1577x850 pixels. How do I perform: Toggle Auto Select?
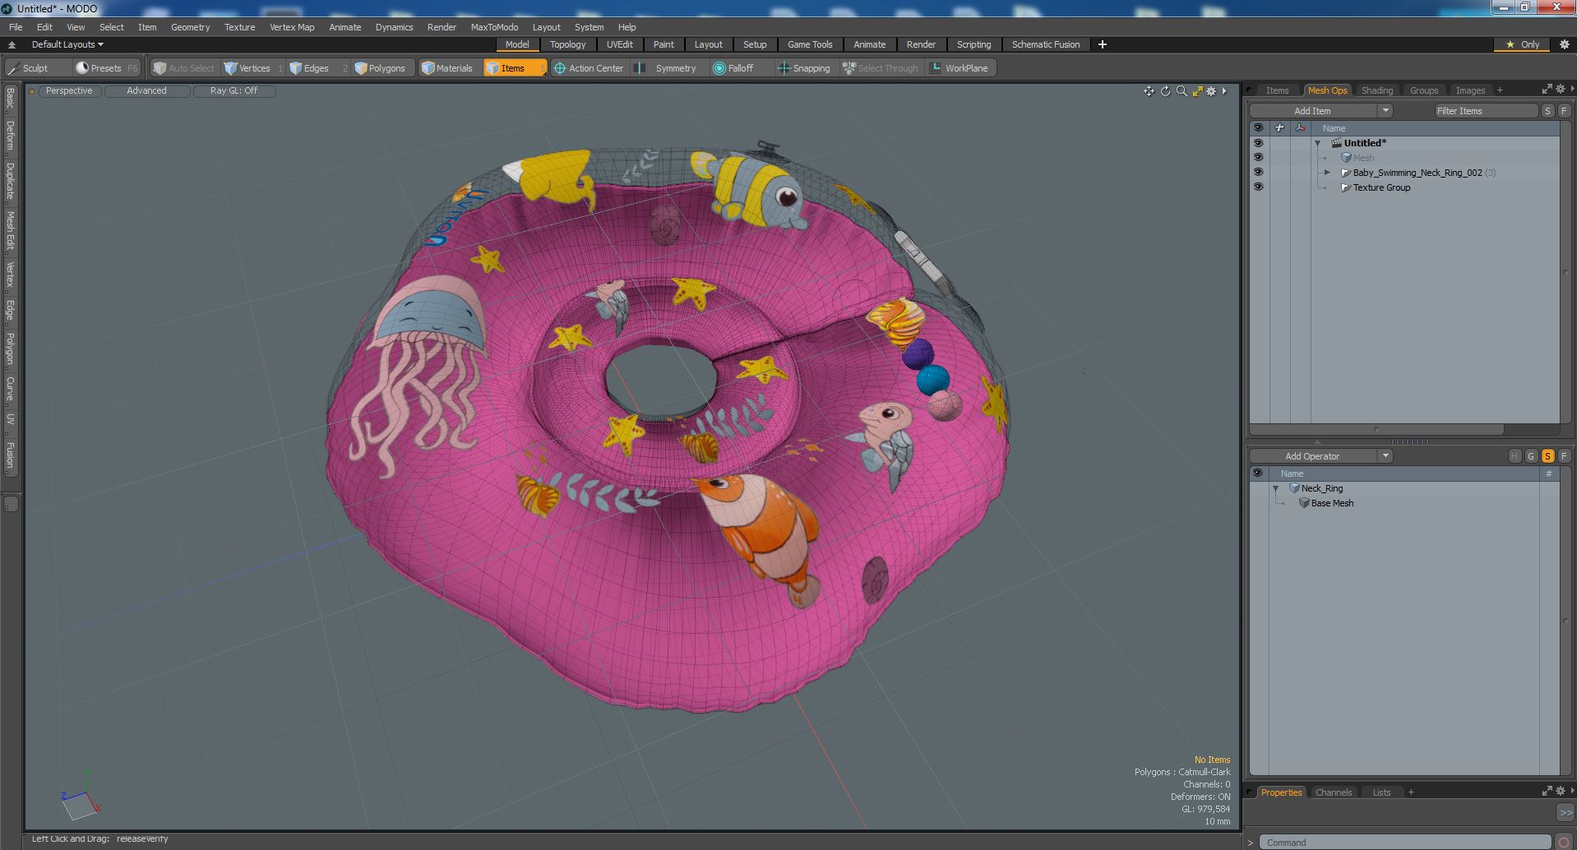[183, 68]
